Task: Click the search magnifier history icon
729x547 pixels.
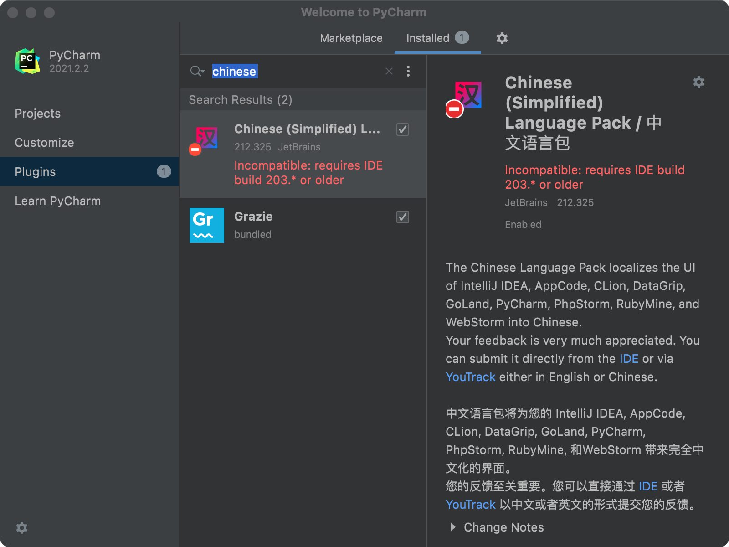Action: [x=197, y=71]
